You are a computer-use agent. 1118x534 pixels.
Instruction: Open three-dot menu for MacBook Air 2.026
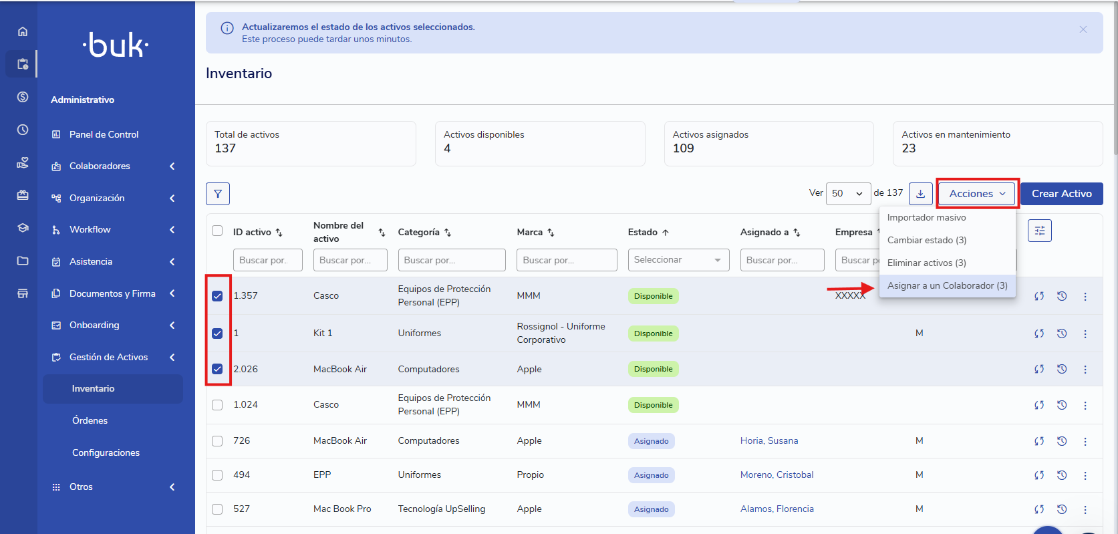pos(1085,369)
